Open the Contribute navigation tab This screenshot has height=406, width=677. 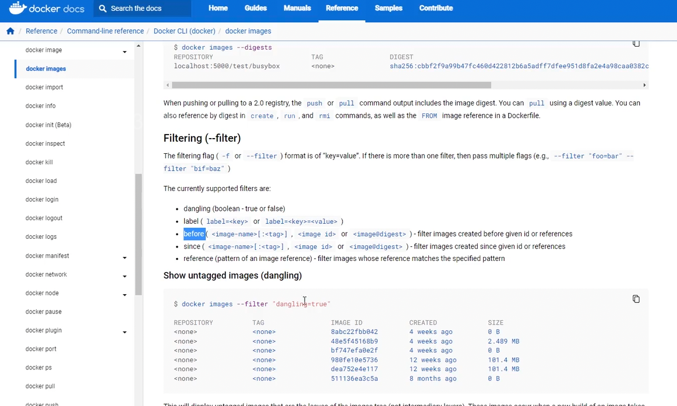click(x=436, y=8)
